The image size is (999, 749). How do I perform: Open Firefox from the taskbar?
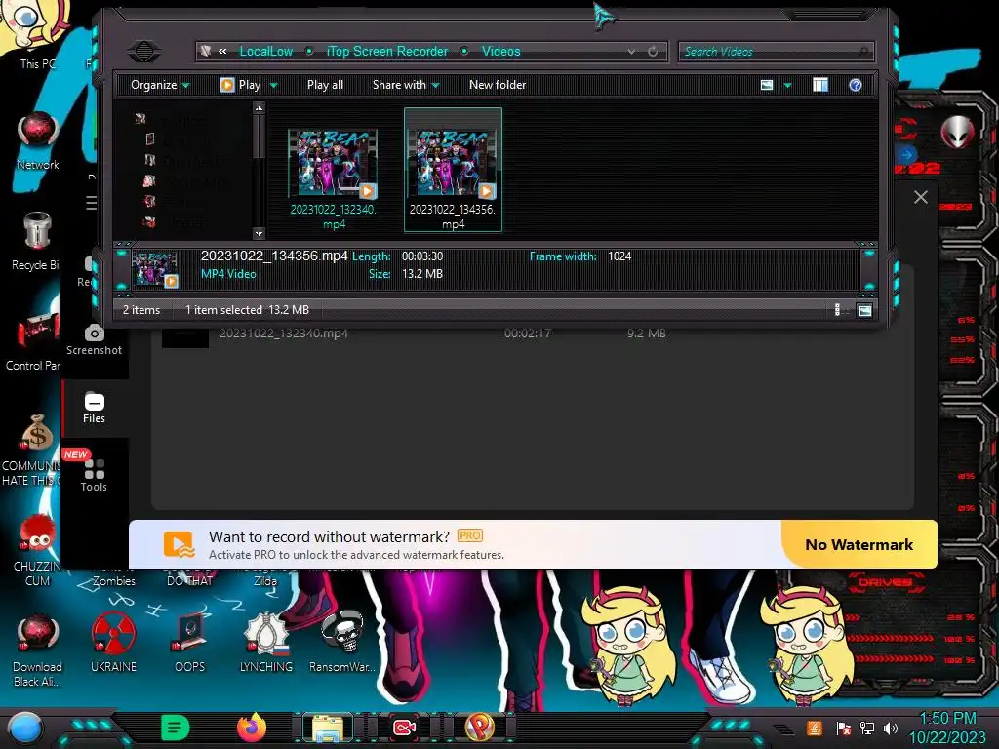252,728
